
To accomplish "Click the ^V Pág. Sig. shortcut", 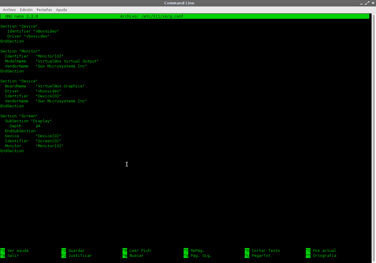I will point(198,255).
